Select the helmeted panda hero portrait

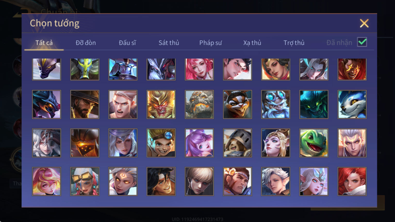pos(237,143)
